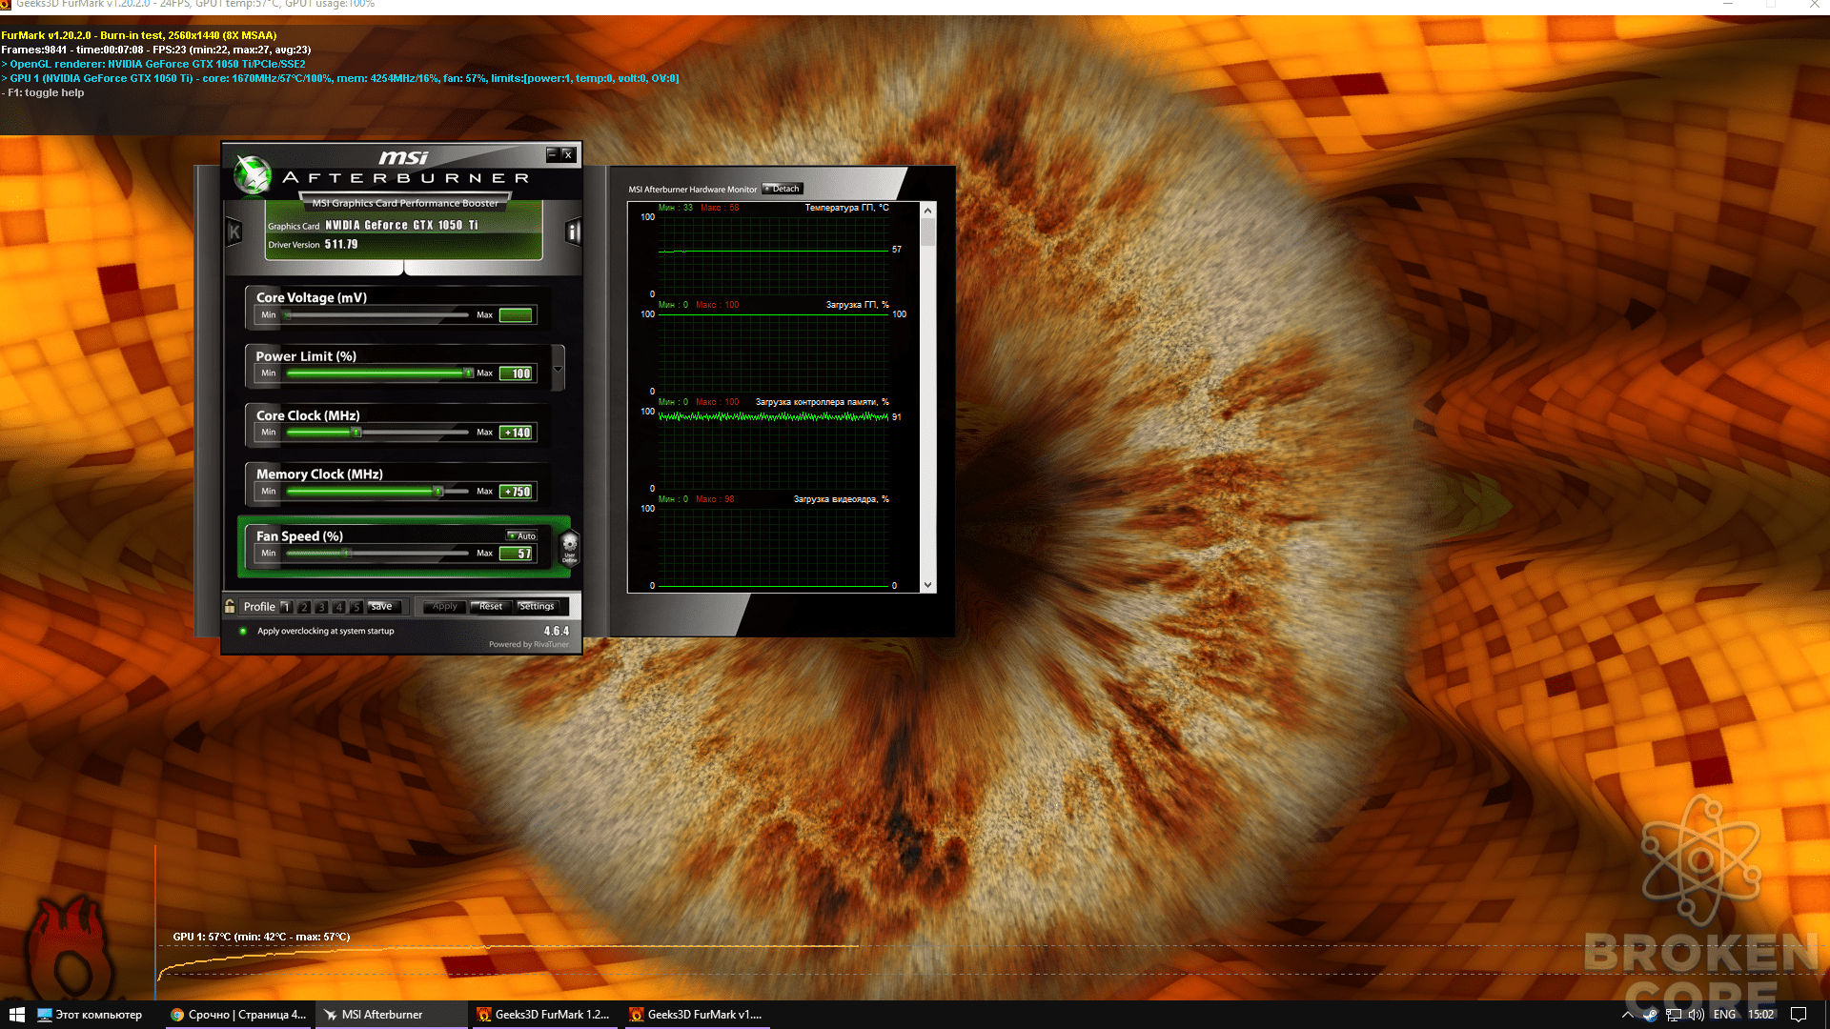
Task: Click the MSI Afterburner dragon logo
Action: 253,175
